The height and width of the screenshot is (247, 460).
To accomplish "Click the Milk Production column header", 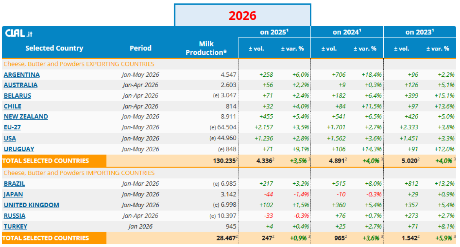I will coord(206,48).
